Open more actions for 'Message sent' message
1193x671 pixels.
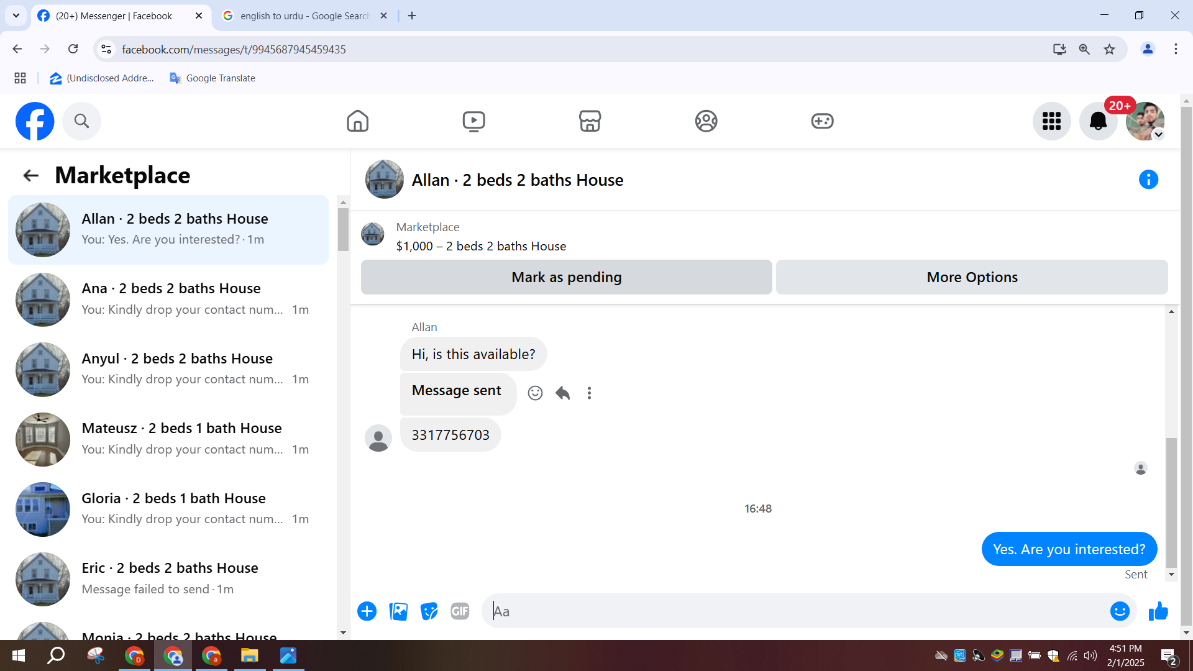point(589,393)
